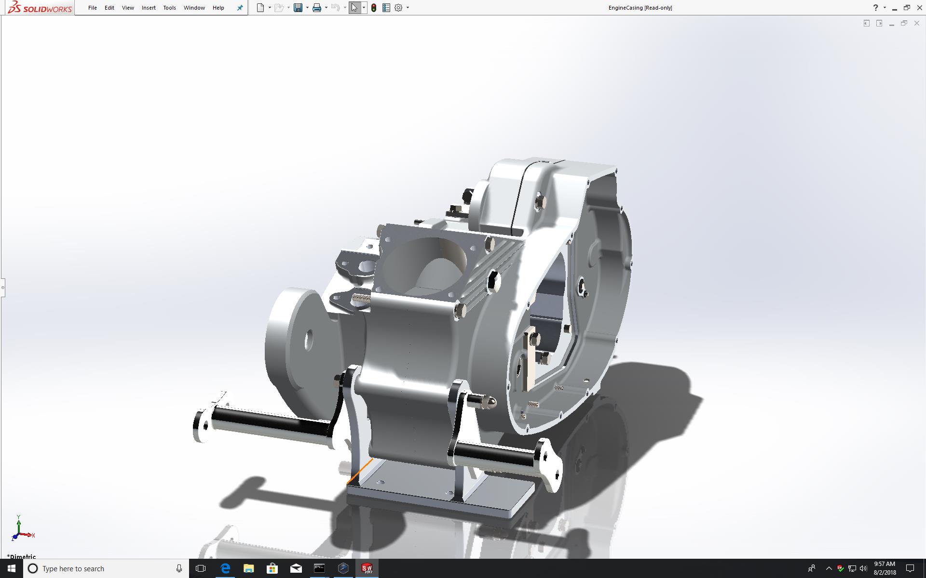Click the Print icon
The width and height of the screenshot is (926, 578).
tap(317, 8)
